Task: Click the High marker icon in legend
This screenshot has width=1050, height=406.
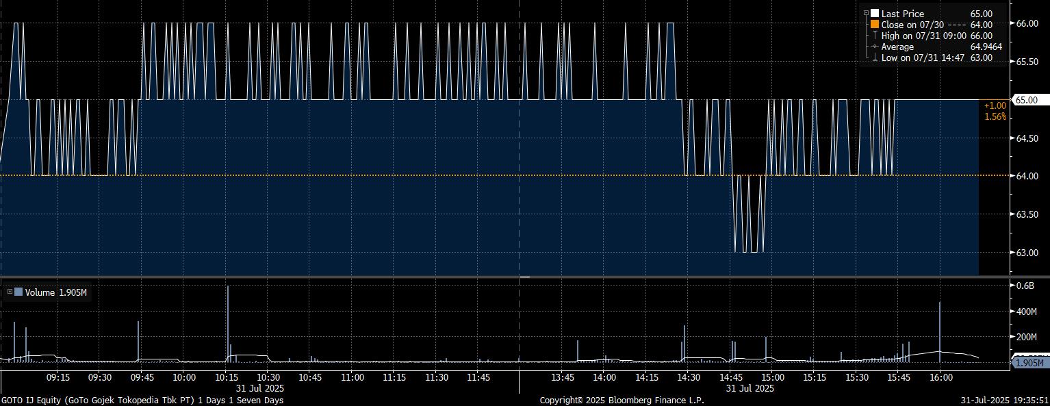Action: coord(874,36)
